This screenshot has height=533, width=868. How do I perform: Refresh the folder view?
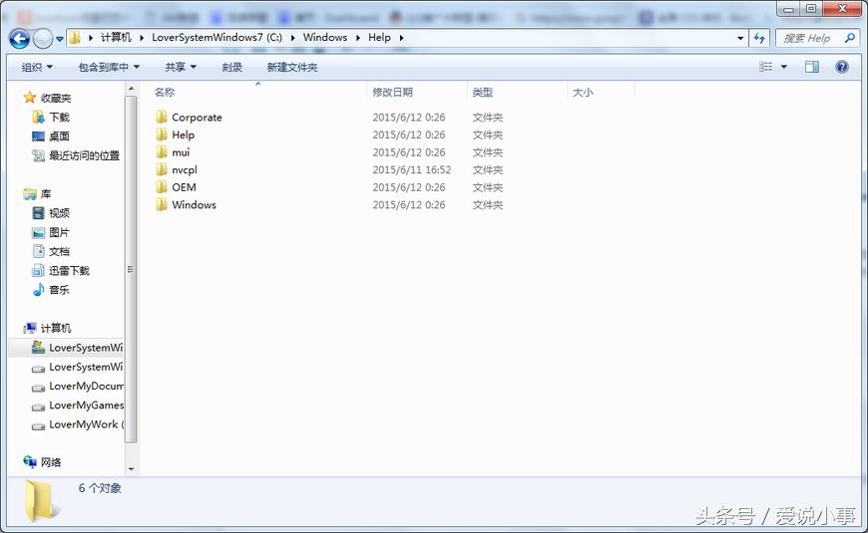[x=759, y=38]
